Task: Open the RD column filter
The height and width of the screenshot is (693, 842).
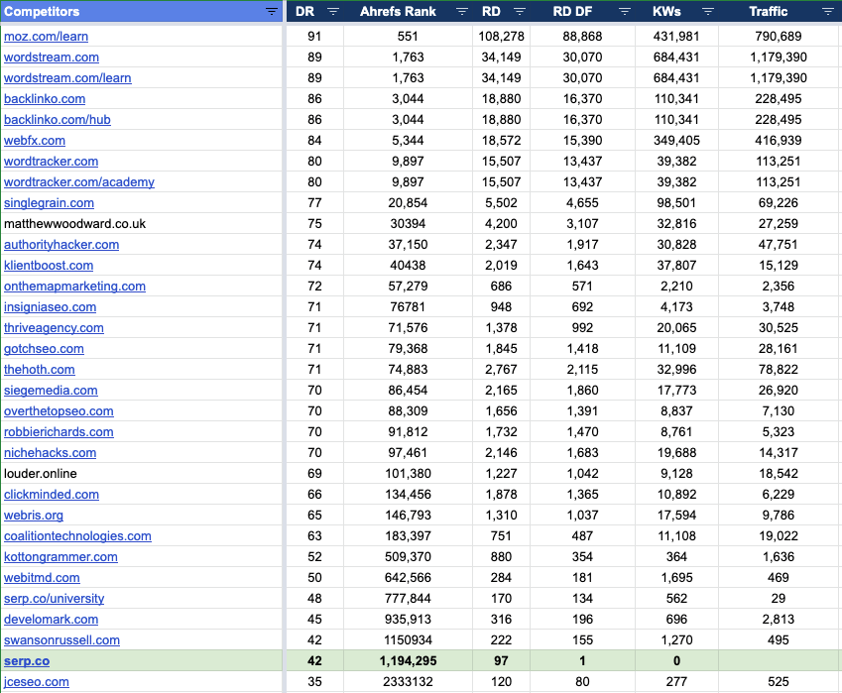Action: pos(520,11)
